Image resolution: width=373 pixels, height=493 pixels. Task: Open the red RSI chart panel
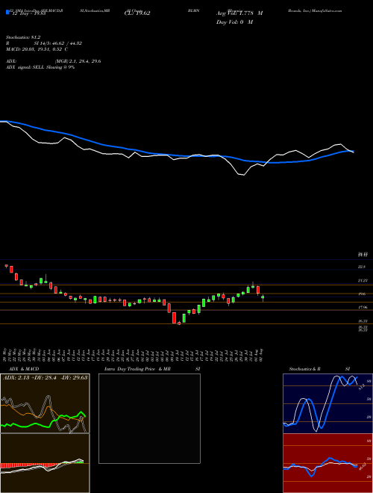click(x=327, y=463)
